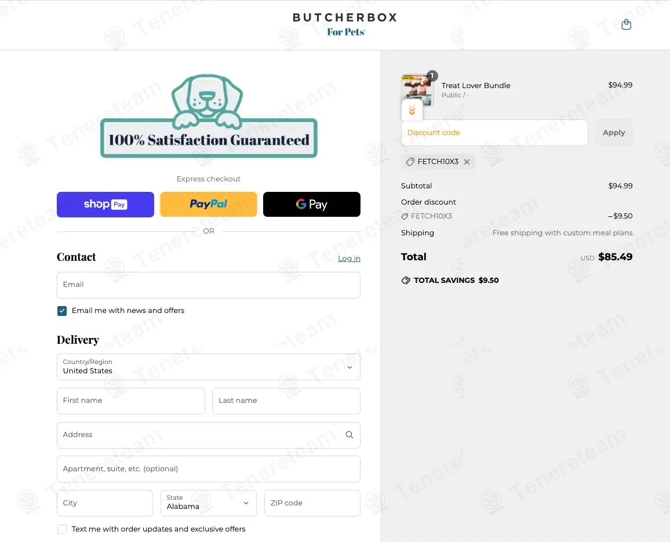
Task: Open the shopping bag cart icon
Action: (x=626, y=25)
